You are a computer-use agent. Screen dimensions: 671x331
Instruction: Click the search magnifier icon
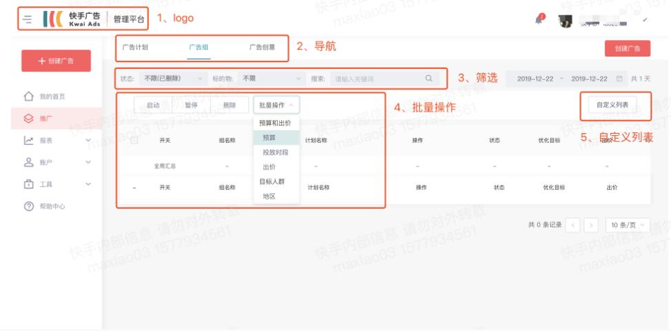[x=429, y=79]
